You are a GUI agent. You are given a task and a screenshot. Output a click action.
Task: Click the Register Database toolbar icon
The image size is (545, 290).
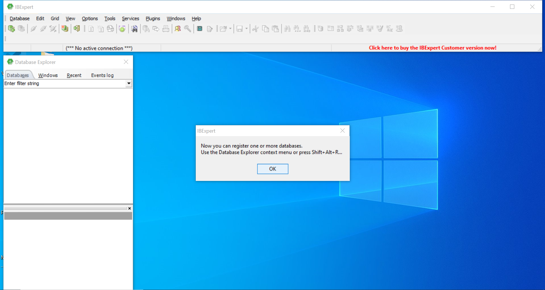tap(11, 29)
